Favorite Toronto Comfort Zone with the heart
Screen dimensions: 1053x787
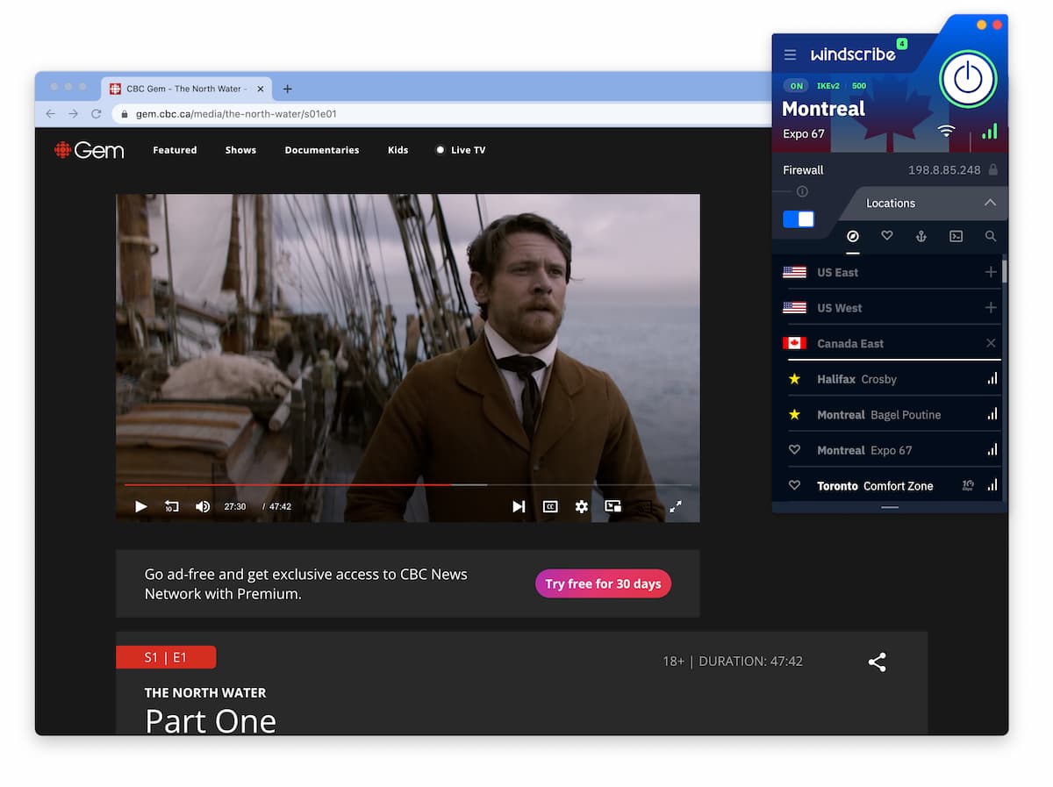[794, 485]
